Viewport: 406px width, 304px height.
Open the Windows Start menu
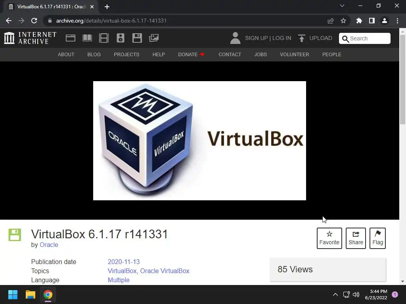[x=13, y=294]
